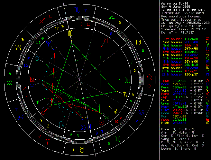Click the Saturn glyph inside the chart wheel
This screenshot has width=211, height=160.
click(124, 94)
